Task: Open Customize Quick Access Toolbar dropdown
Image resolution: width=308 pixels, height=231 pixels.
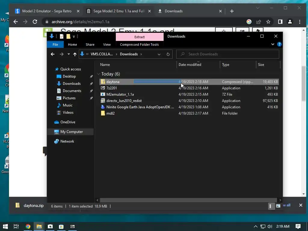Action: click(x=74, y=36)
